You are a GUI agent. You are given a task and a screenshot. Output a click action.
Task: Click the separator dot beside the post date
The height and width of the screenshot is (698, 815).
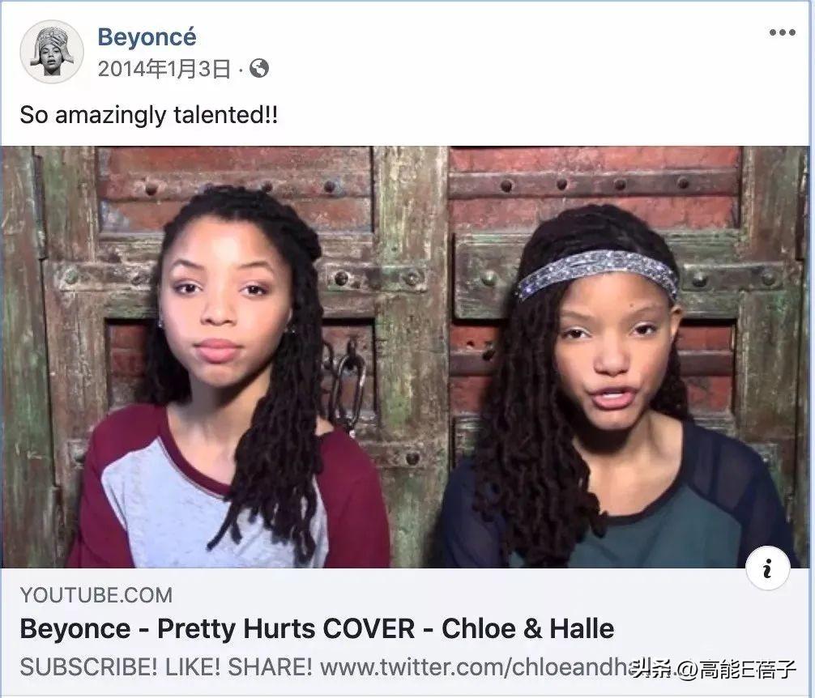click(241, 69)
